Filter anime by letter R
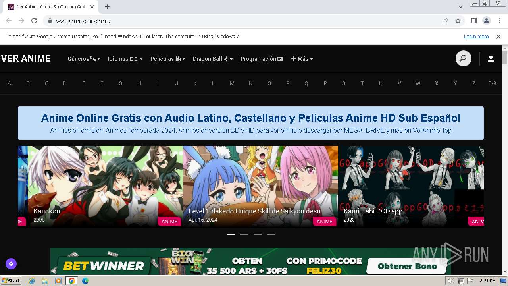Image resolution: width=508 pixels, height=286 pixels. [325, 83]
